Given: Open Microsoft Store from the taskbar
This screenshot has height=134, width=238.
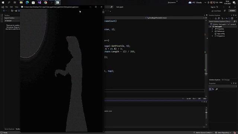Looking at the screenshot, I should pyautogui.click(x=33, y=3).
